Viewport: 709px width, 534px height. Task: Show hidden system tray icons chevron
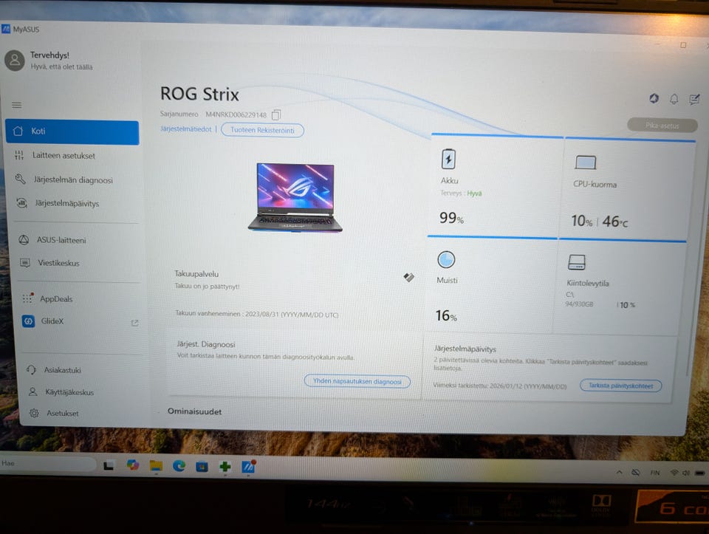pos(620,472)
